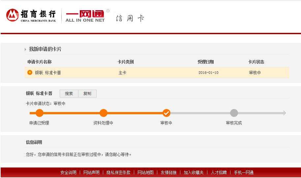Select the 银联 标准卡普 radio button
This screenshot has width=301, height=178.
pos(30,73)
